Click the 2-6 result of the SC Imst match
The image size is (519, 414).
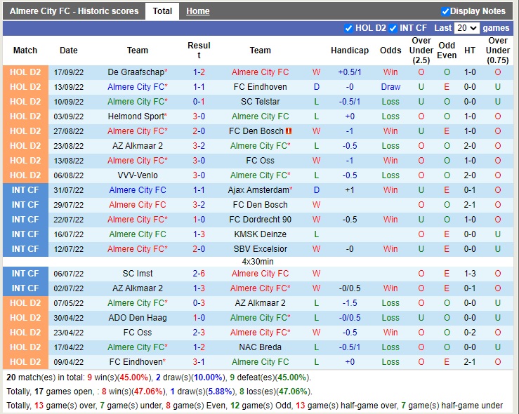[199, 274]
